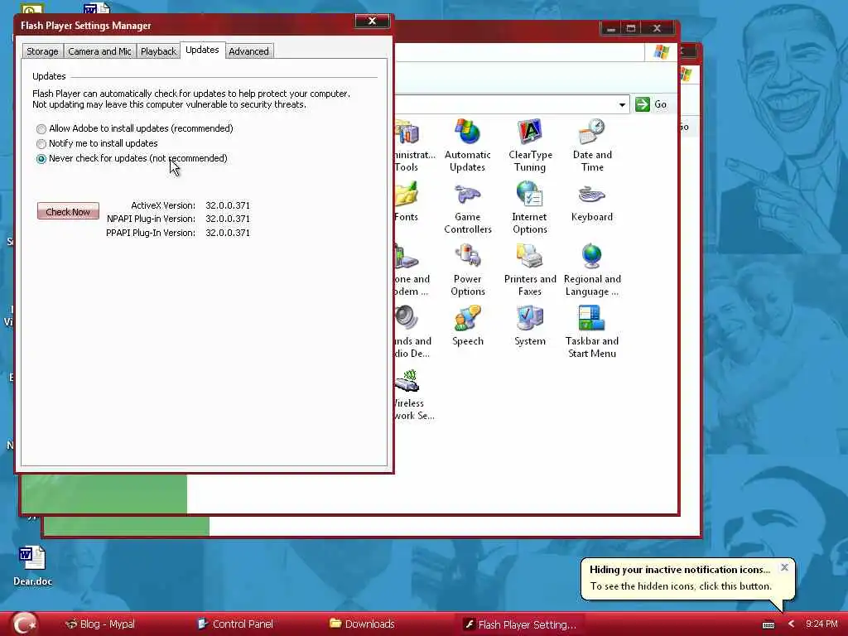
Task: Open Power Options applet
Action: [467, 269]
